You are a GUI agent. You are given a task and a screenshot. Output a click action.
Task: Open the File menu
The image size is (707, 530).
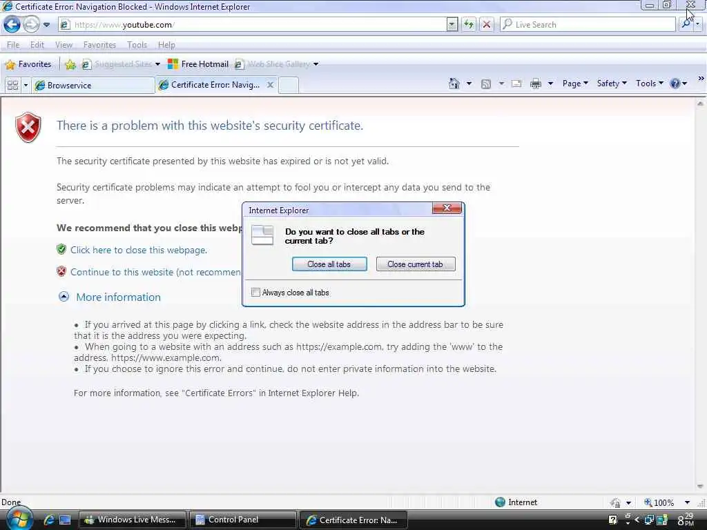(x=13, y=45)
